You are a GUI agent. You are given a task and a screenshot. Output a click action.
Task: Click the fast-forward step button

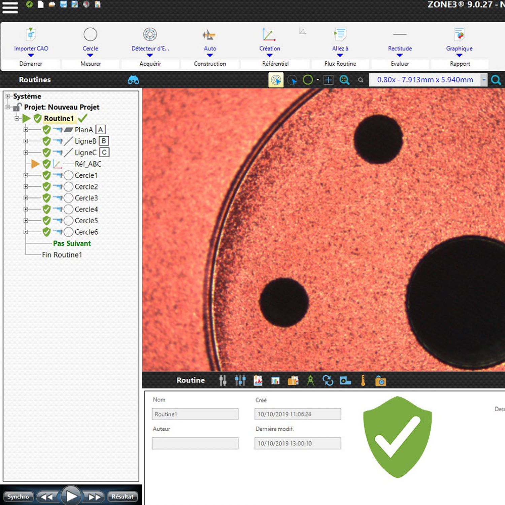pos(94,497)
